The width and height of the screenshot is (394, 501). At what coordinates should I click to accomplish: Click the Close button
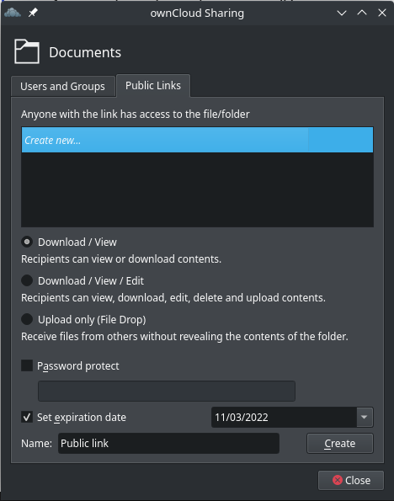351,480
